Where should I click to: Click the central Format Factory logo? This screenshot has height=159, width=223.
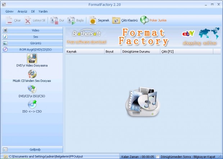[143, 102]
